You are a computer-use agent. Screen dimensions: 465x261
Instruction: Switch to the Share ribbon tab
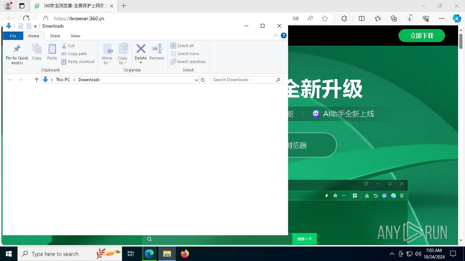pyautogui.click(x=55, y=36)
